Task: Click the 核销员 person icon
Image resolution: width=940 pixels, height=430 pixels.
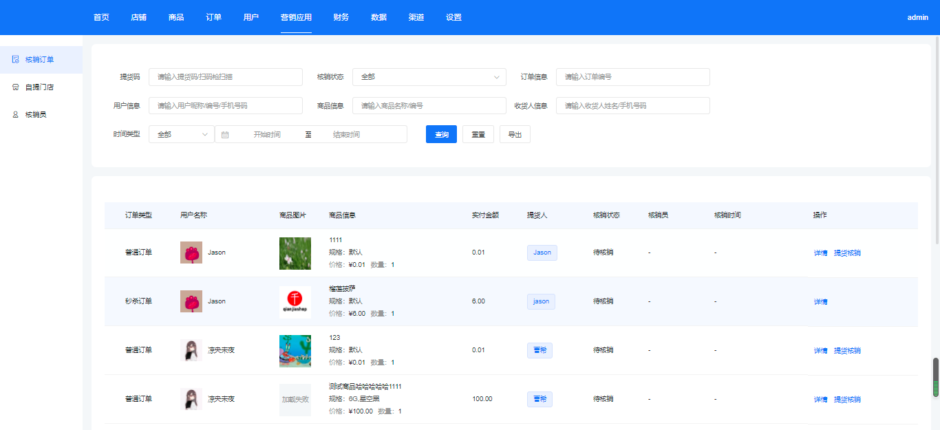Action: tap(15, 115)
